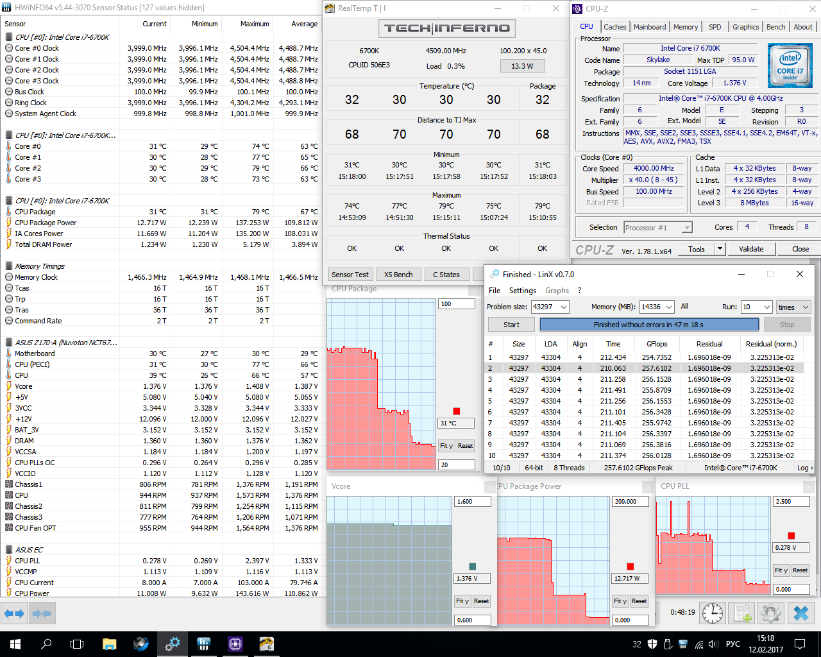Open the ? help menu in LinX
Screen dimensions: 821x657
coord(579,291)
